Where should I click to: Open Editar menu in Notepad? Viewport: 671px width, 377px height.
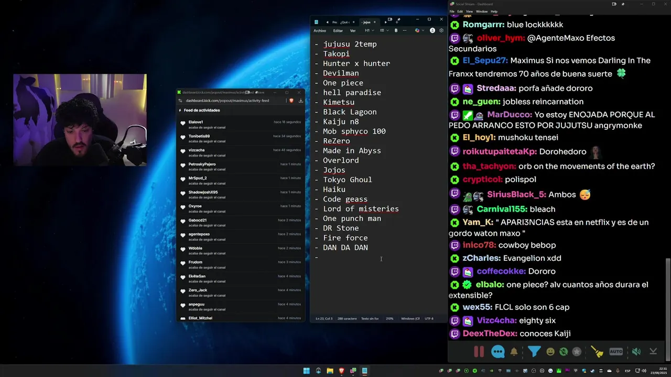click(x=338, y=30)
